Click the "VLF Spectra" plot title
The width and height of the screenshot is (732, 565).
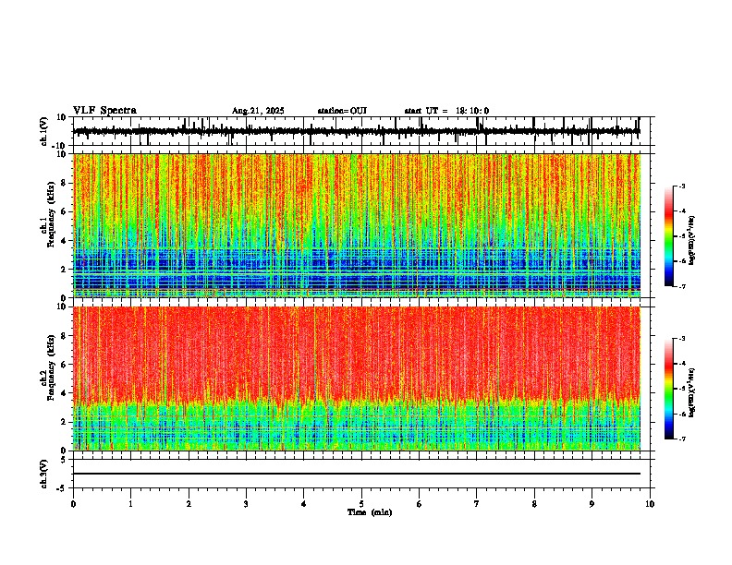click(x=104, y=111)
